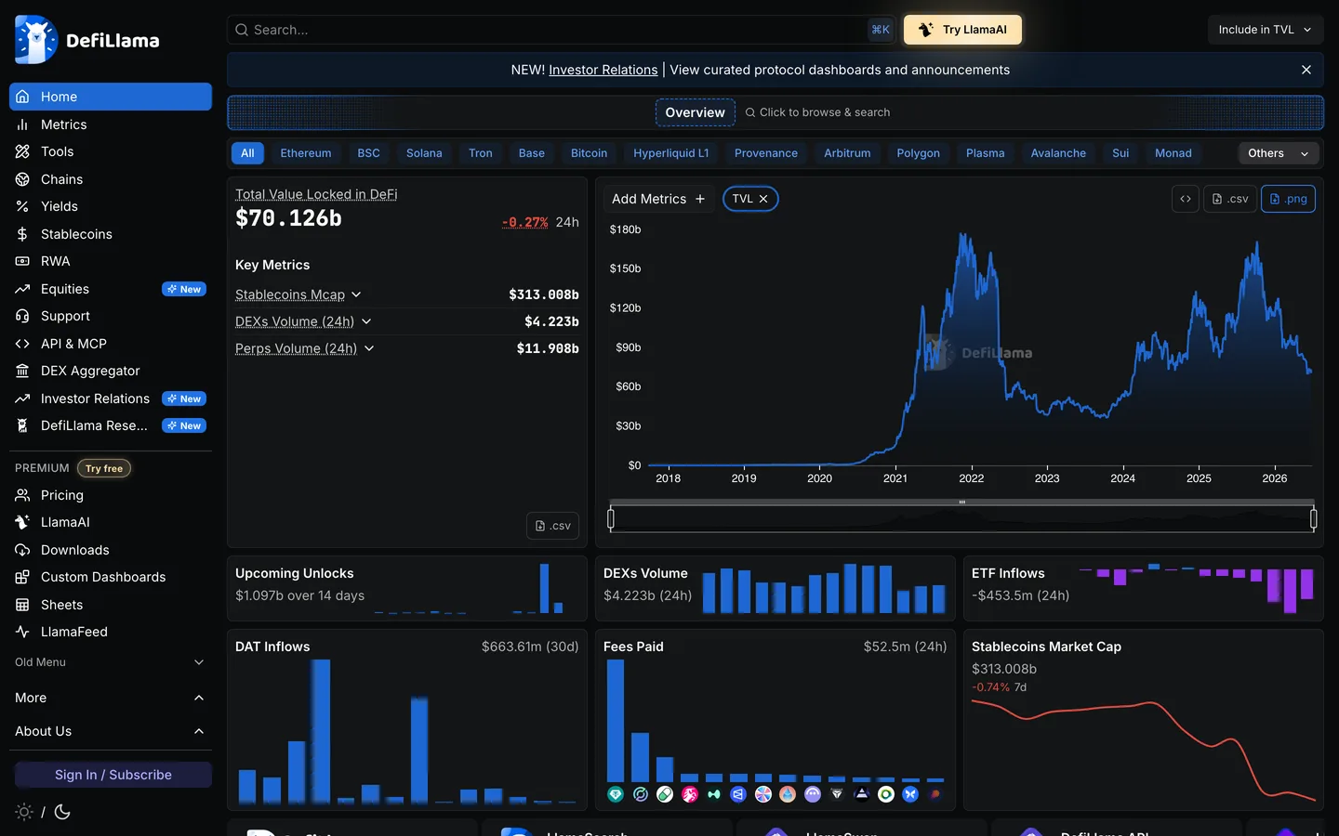Open the Yields section
This screenshot has width=1339, height=836.
coord(111,206)
